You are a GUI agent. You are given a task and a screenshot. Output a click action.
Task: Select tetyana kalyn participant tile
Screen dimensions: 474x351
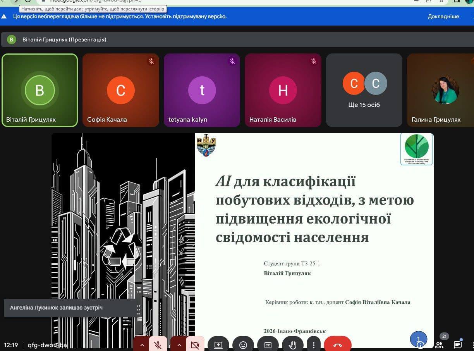202,90
